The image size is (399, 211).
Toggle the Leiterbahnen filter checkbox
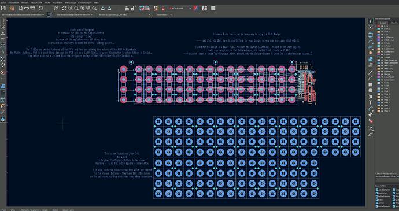pos(377,196)
